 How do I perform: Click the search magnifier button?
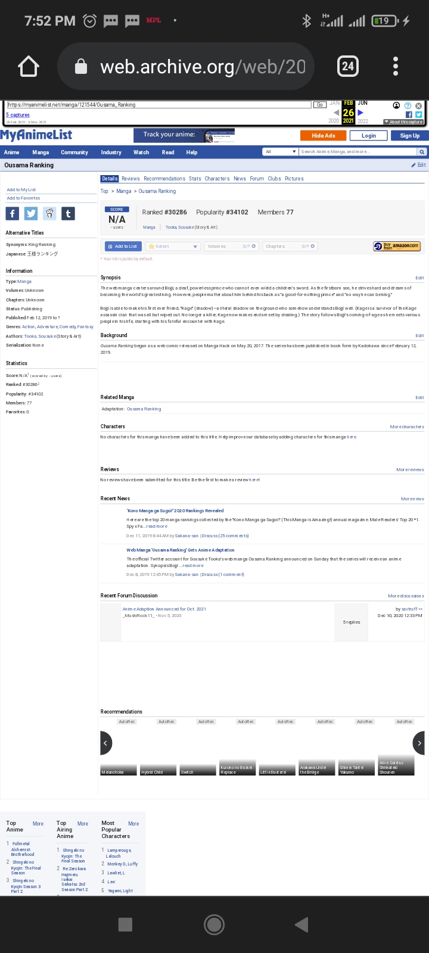422,152
